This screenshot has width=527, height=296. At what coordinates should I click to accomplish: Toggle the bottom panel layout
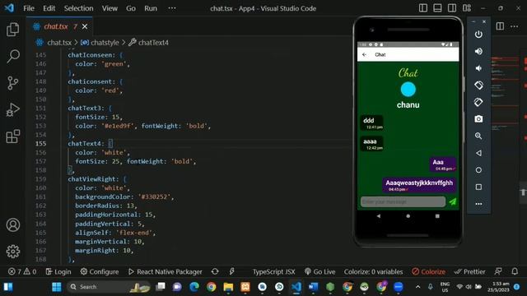(x=437, y=8)
